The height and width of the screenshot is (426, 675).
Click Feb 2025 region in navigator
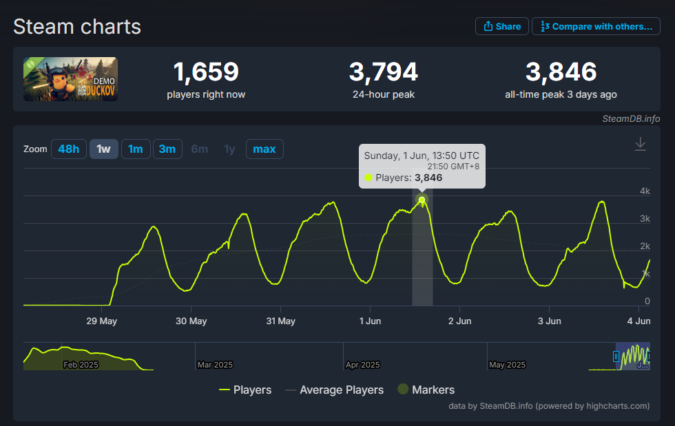[81, 365]
